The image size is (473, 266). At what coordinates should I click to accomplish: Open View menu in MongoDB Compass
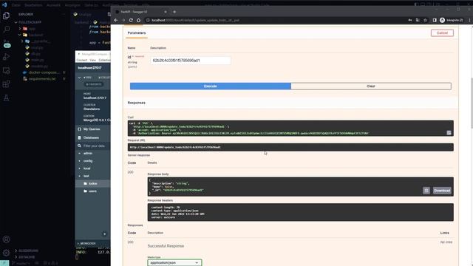[x=93, y=60]
